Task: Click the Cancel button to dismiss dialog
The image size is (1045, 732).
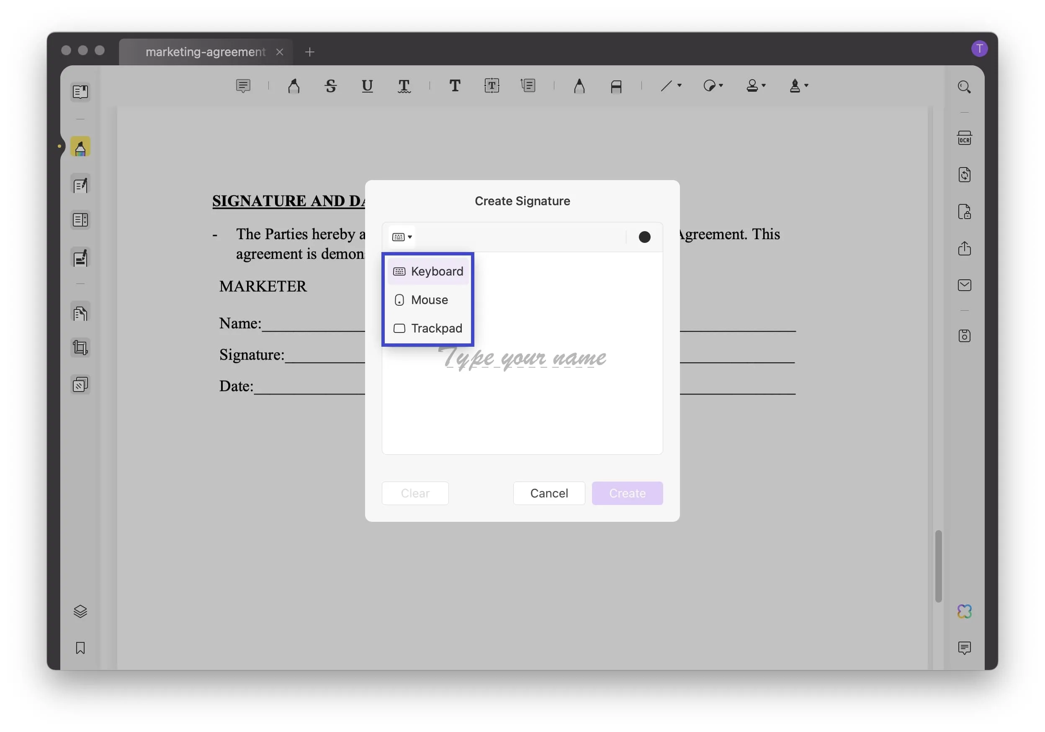Action: click(548, 492)
